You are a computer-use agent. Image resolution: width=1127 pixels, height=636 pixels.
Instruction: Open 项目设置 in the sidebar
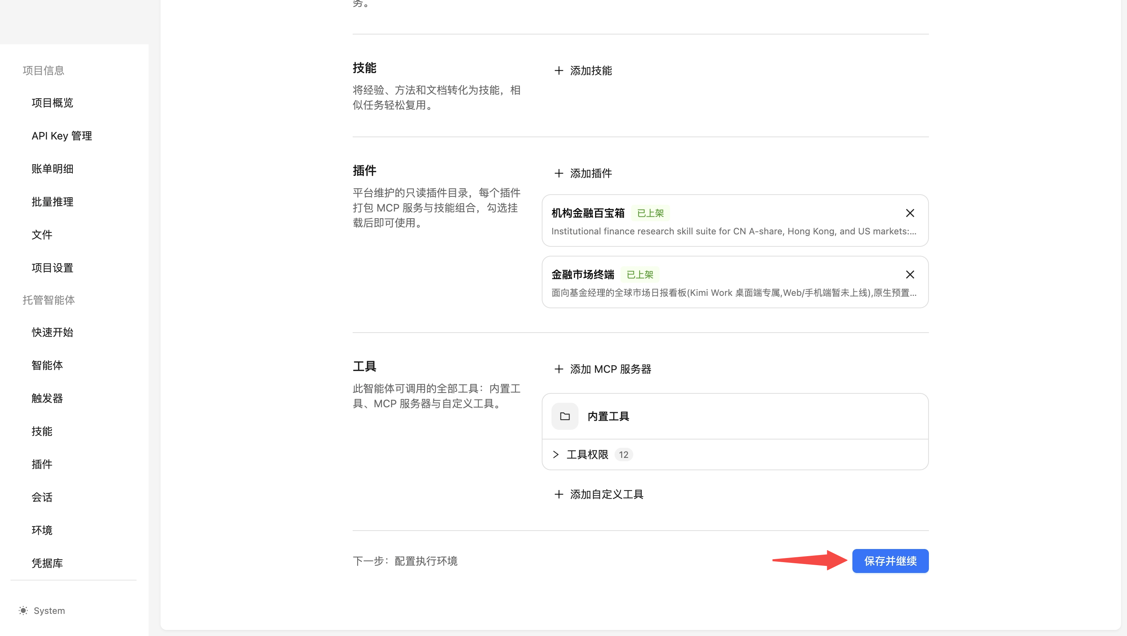pyautogui.click(x=53, y=268)
